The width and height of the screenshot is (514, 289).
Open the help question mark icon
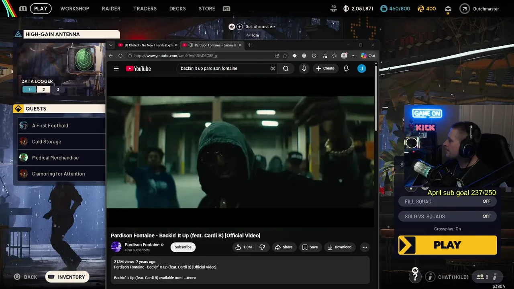[415, 277]
